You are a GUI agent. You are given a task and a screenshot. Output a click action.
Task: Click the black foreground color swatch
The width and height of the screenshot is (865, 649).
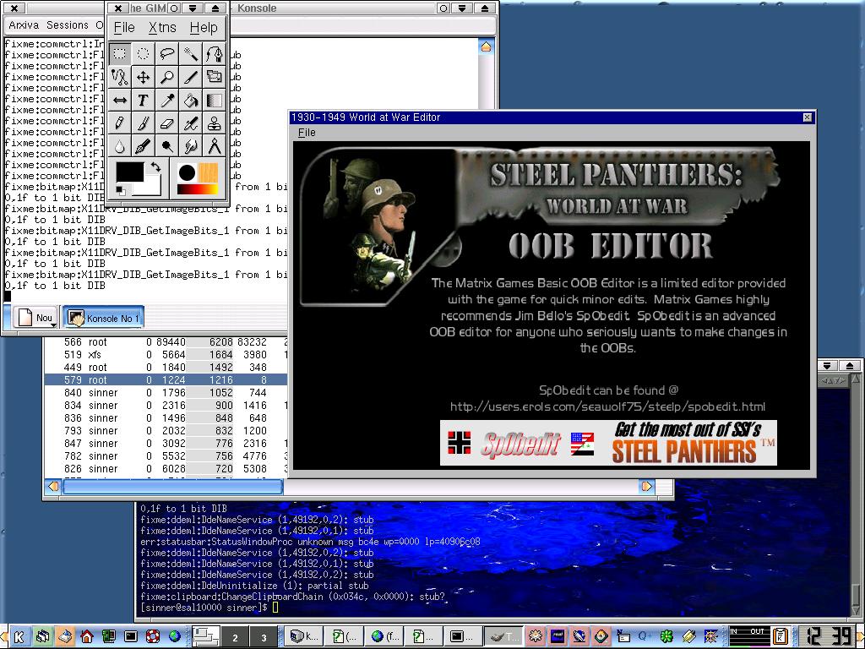128,172
